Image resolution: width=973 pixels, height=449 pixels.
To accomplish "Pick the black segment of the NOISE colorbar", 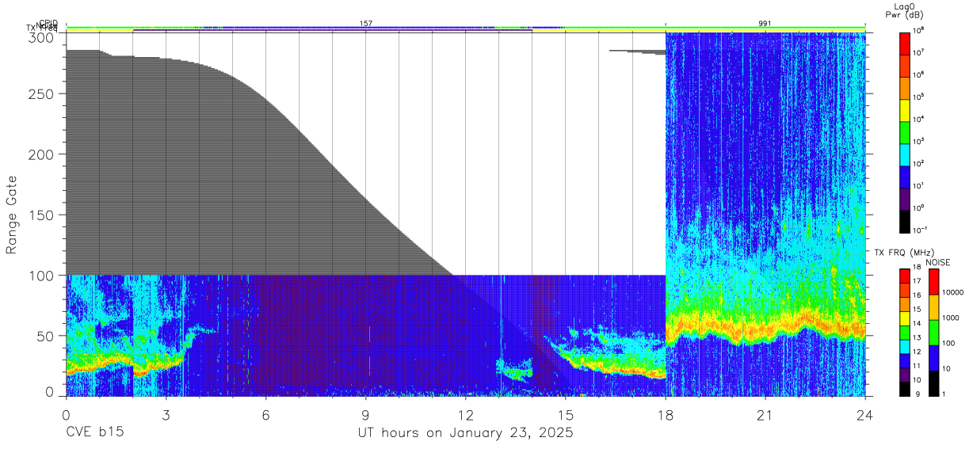I will 933,383.
